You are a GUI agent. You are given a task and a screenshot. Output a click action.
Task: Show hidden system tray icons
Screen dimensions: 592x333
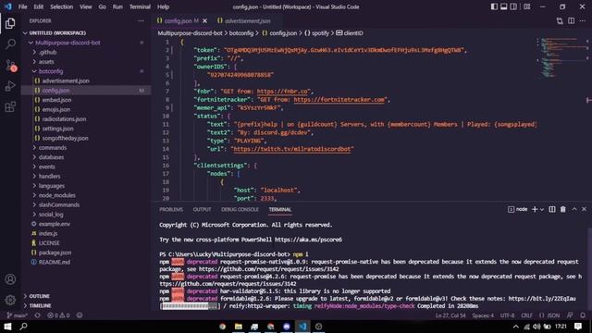(x=516, y=327)
